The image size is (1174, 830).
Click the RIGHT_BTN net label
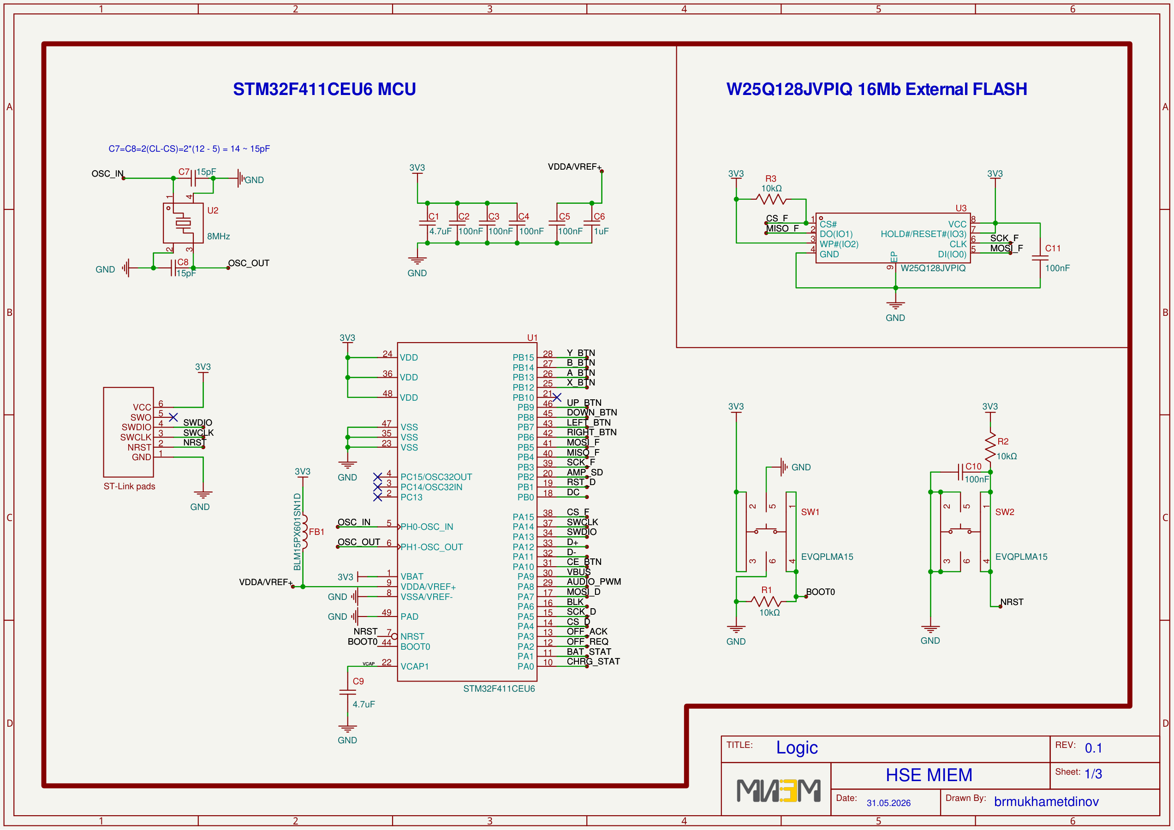point(591,433)
